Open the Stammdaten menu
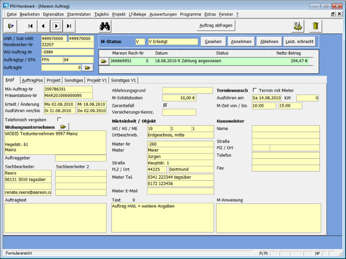This screenshot has width=346, height=259. point(79,14)
